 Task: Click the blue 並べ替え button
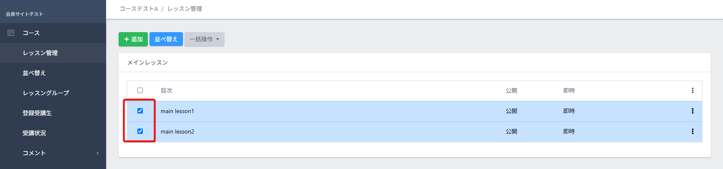click(166, 39)
